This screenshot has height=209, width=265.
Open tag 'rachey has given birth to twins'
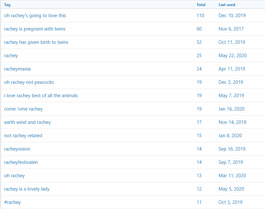click(x=36, y=42)
